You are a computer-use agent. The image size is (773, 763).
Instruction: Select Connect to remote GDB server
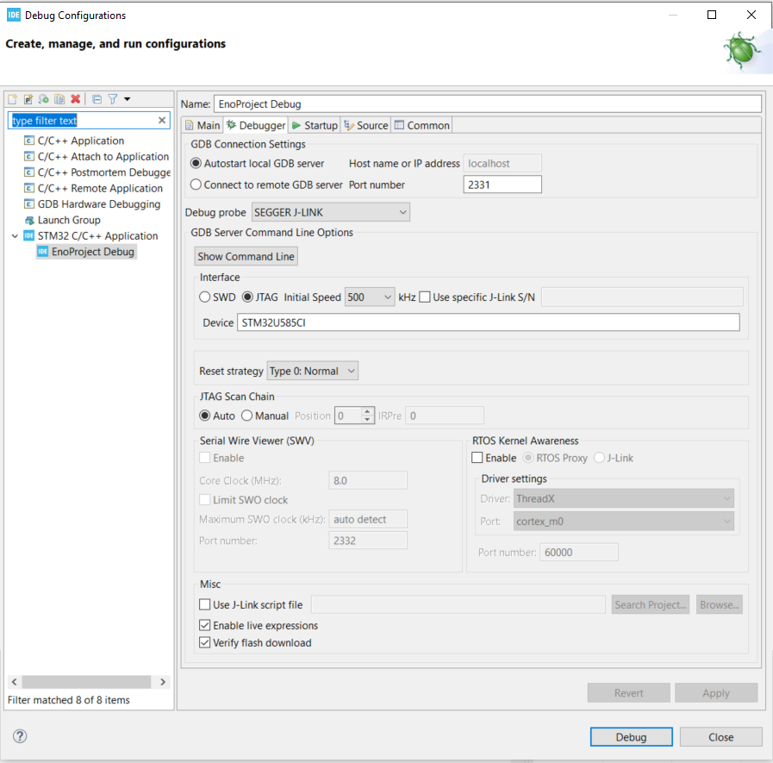(x=196, y=184)
